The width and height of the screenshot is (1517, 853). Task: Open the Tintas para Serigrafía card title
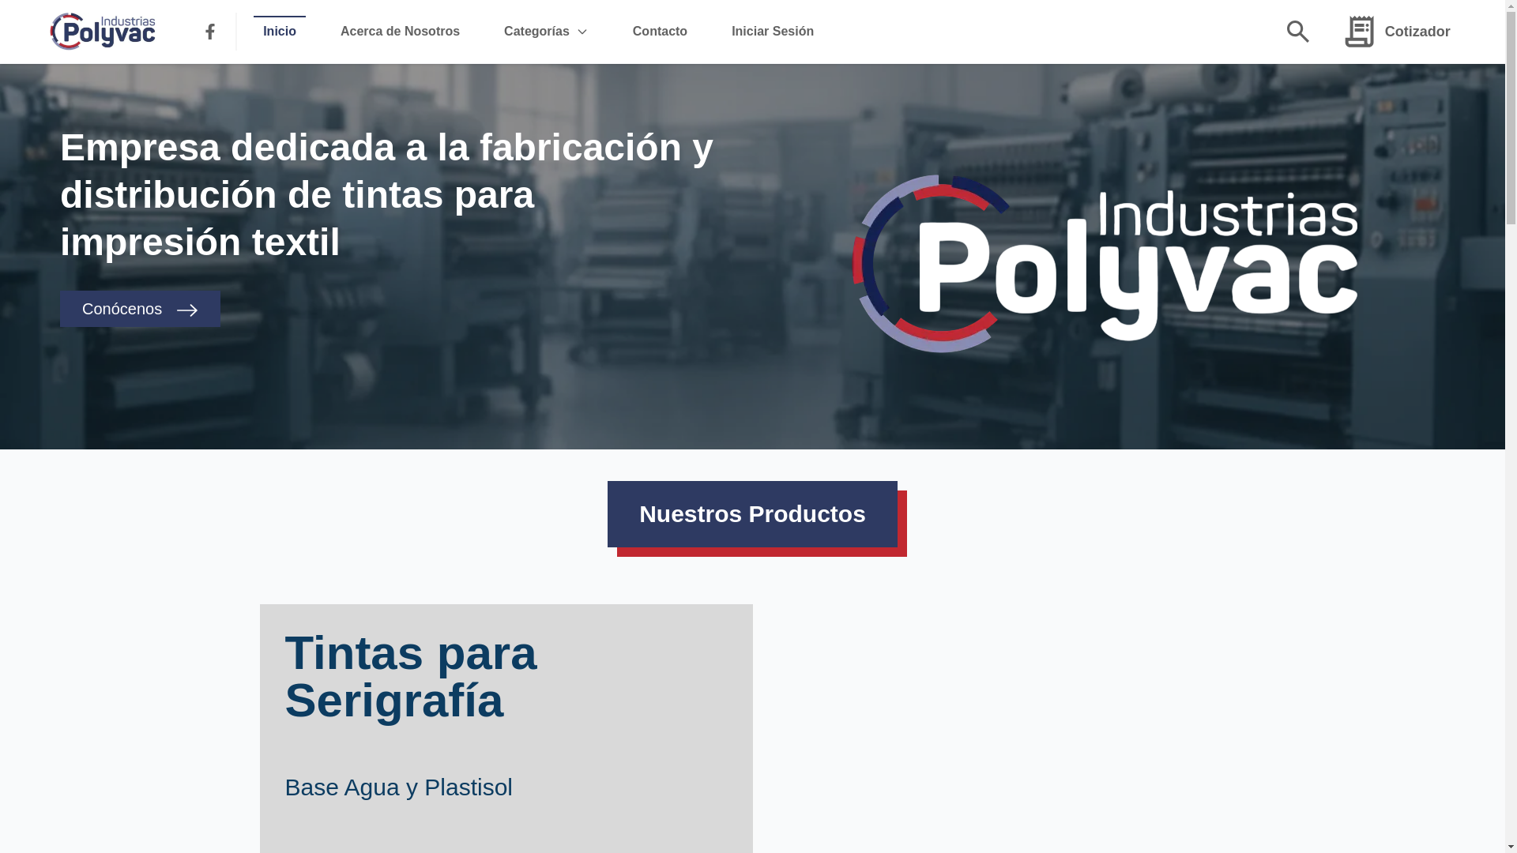click(x=411, y=677)
